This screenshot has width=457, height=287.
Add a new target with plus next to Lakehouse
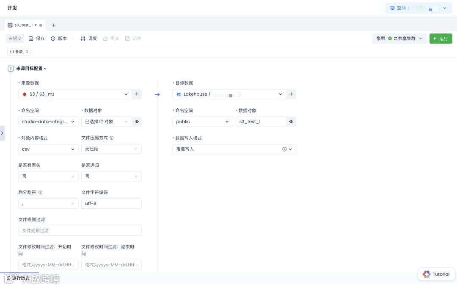coord(291,94)
